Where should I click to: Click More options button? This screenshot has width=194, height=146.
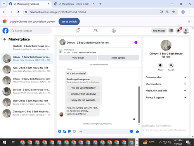[118, 58]
